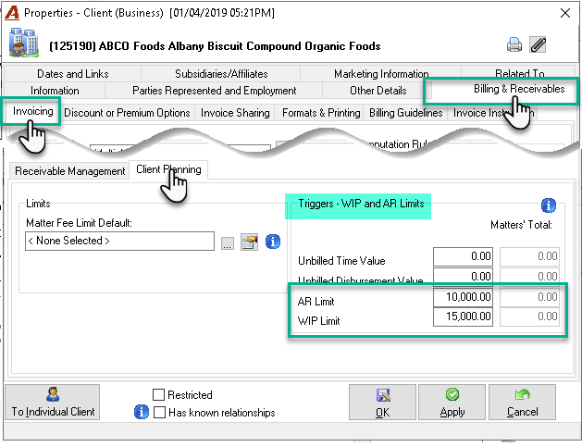The image size is (582, 447).
Task: Toggle the Has known relationships checkbox
Action: (159, 412)
